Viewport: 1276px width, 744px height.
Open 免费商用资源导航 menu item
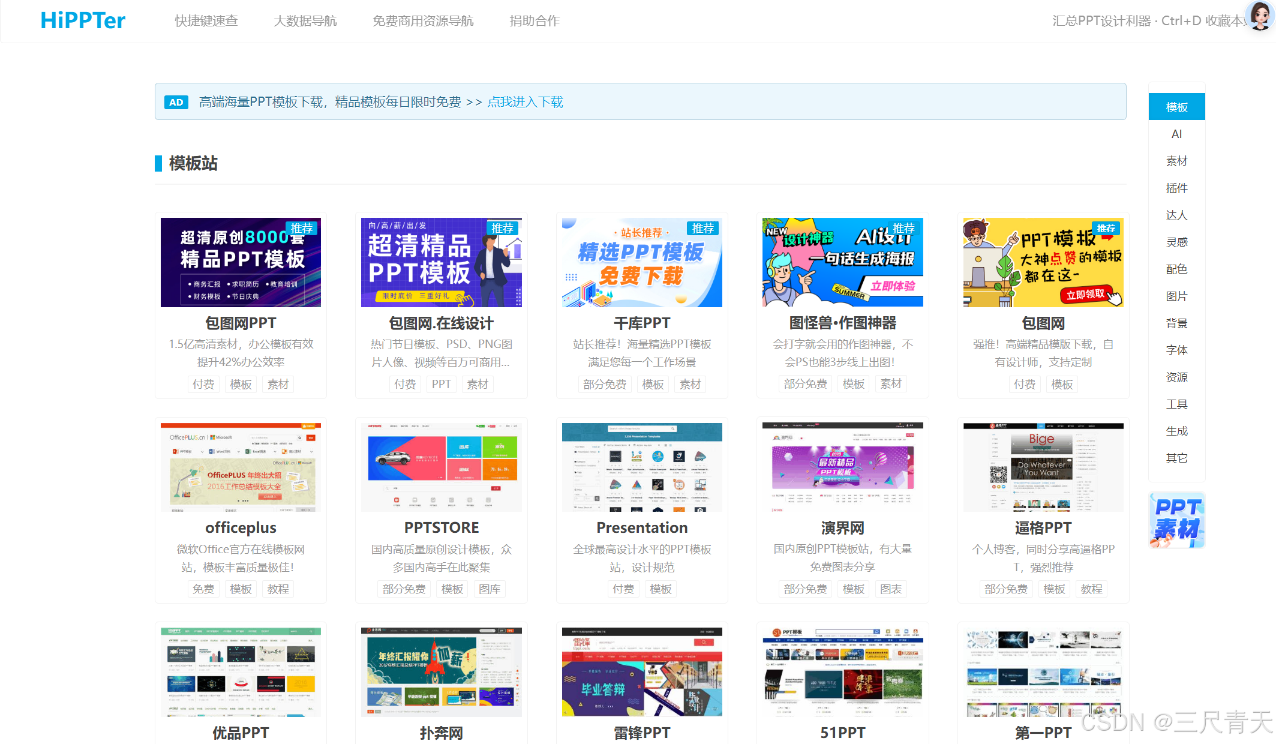[x=423, y=21]
